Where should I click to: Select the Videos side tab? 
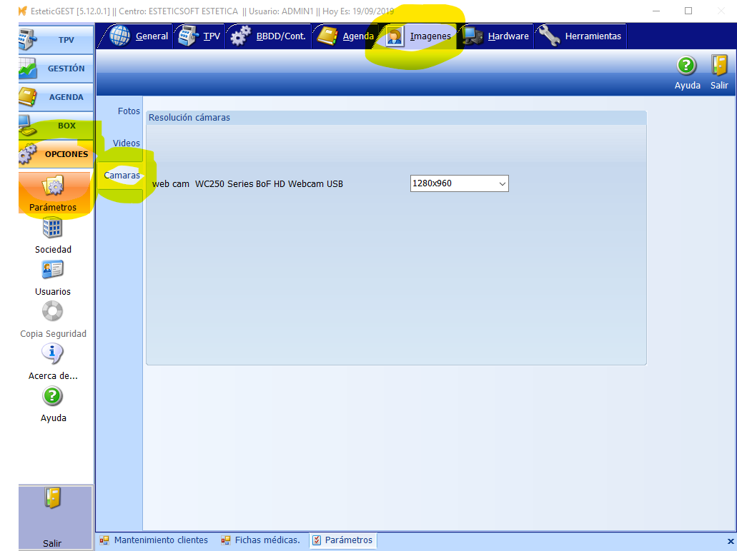pyautogui.click(x=127, y=143)
